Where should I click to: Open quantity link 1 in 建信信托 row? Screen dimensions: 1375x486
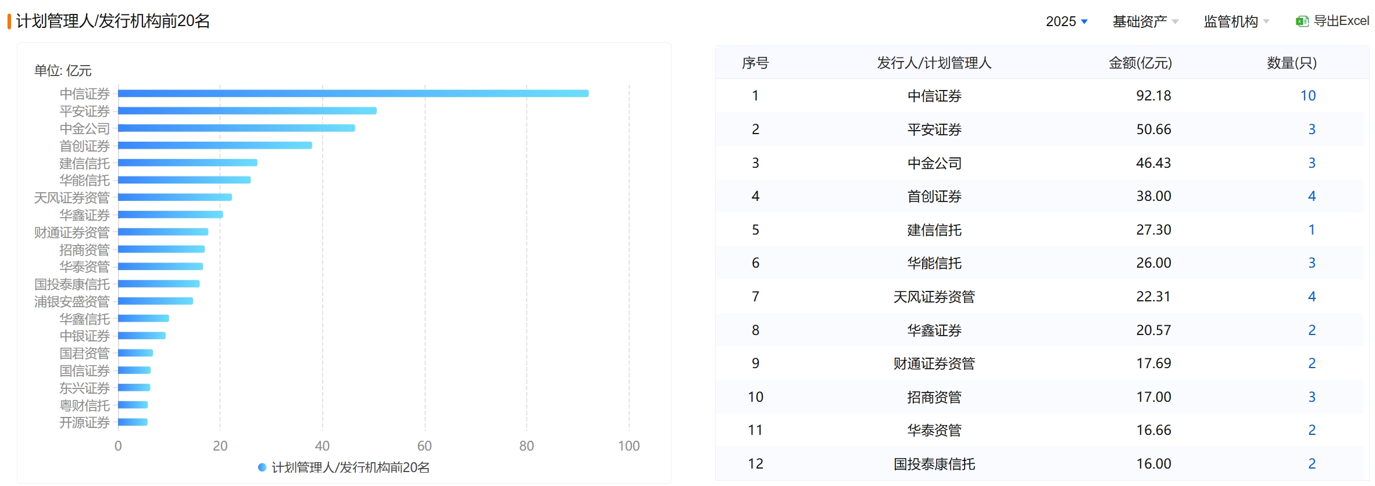click(x=1312, y=230)
